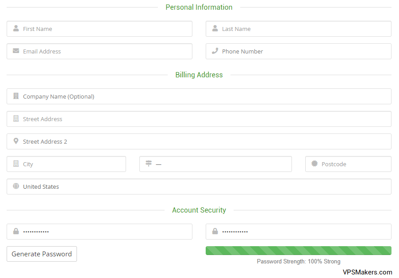Click the confirm password field on the right
Screen dimensions: 399x278
point(299,232)
